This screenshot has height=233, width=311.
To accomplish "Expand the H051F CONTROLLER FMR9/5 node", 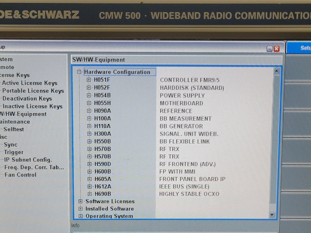I will [90, 80].
